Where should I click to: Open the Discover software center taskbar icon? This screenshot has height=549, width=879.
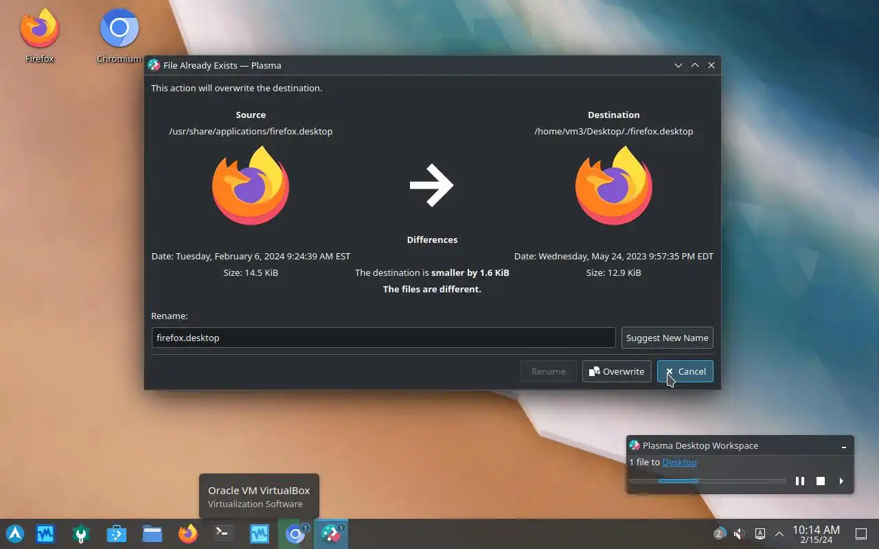click(x=117, y=534)
